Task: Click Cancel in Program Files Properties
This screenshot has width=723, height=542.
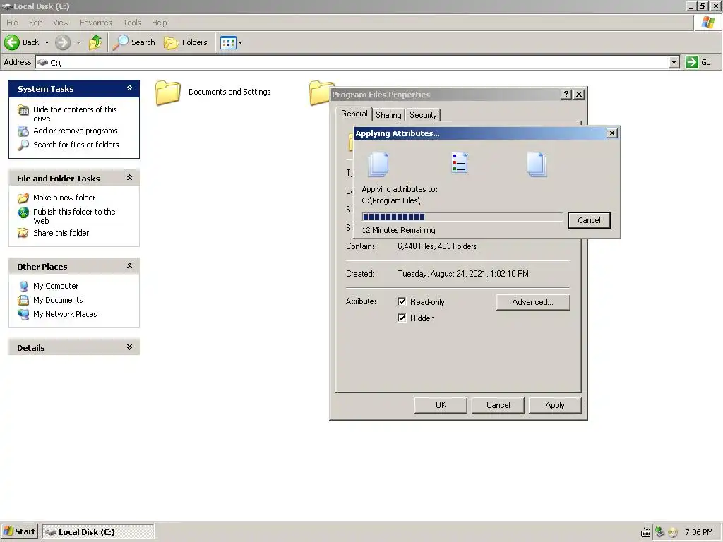Action: (x=498, y=405)
